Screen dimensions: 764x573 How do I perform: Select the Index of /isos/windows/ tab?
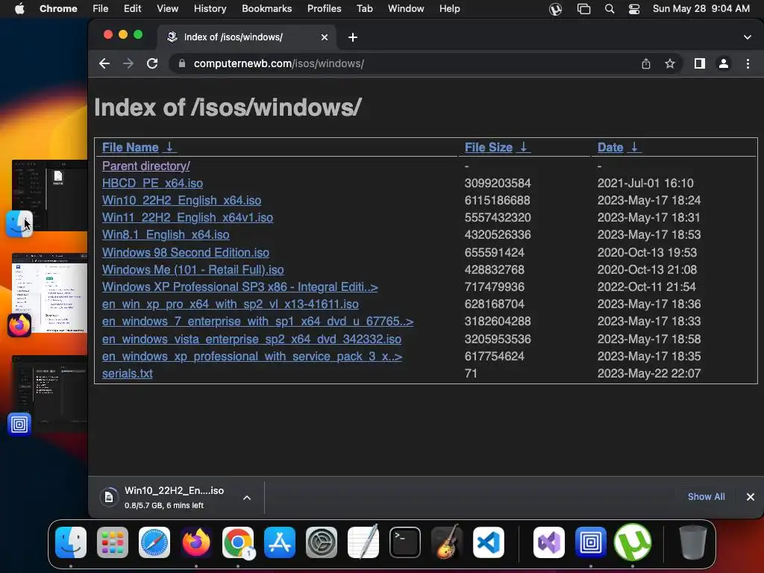(x=248, y=37)
